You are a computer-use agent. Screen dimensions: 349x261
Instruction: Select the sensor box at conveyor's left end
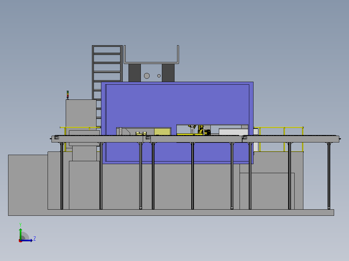coord(57,138)
